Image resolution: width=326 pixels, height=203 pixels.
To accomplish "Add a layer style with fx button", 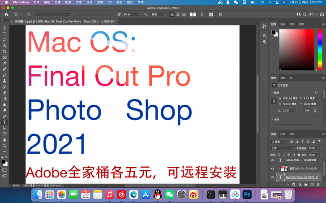I will point(288,185).
